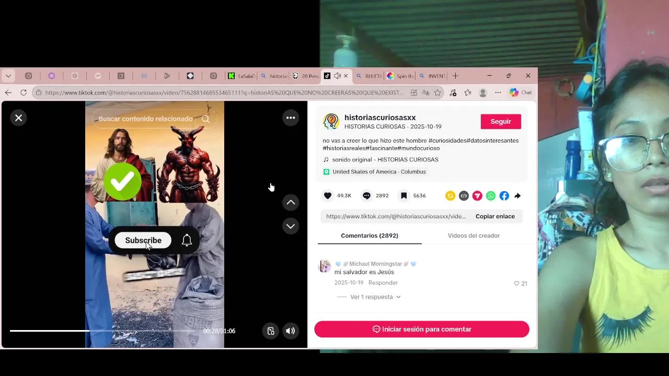Go to previous video with the up chevron
The image size is (669, 376).
click(x=291, y=203)
